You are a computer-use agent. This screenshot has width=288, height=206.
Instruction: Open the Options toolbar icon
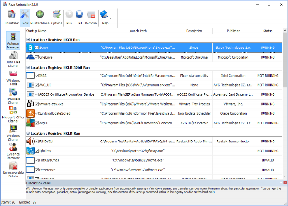(57, 18)
